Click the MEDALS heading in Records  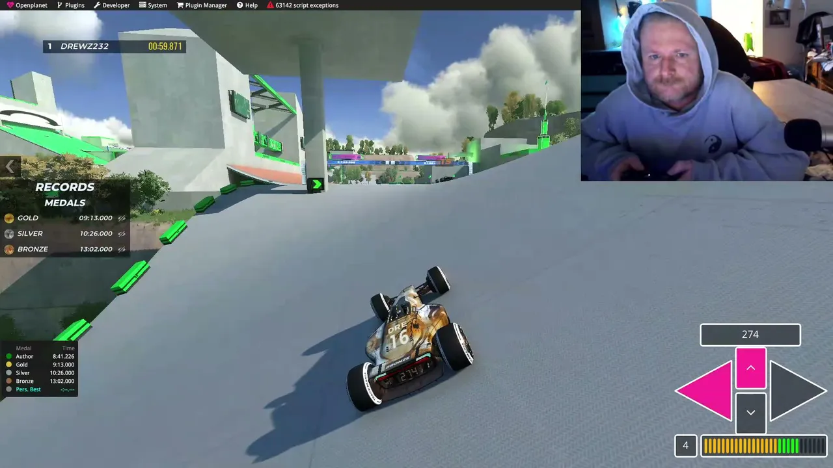65,203
